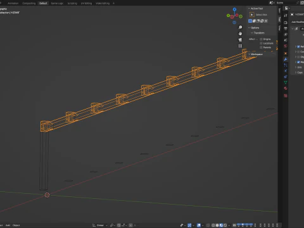
Task: Open the Modifiers wrench properties tab
Action: (286, 60)
